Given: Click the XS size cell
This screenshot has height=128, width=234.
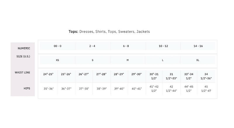Looking at the screenshot, I should click(57, 60).
